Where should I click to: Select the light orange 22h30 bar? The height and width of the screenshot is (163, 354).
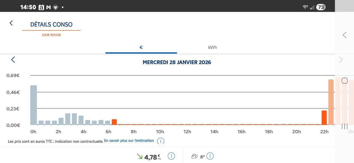coord(331,102)
